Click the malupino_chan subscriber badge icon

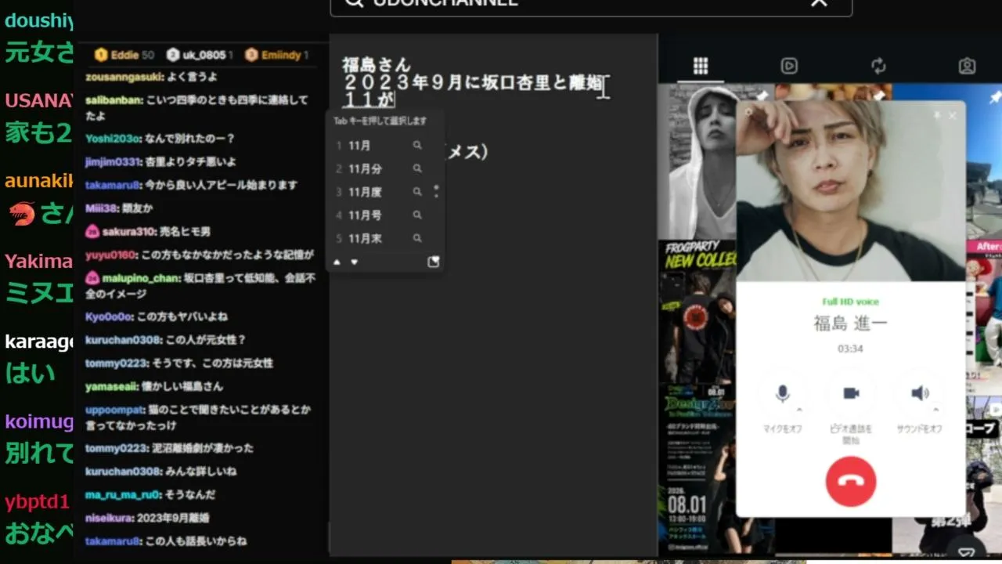pos(92,278)
